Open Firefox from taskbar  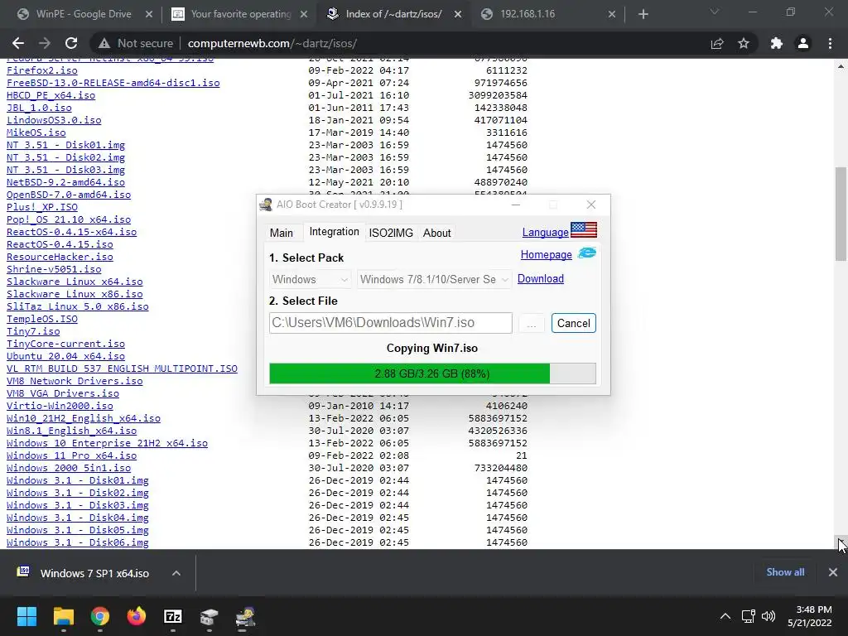coord(137,616)
